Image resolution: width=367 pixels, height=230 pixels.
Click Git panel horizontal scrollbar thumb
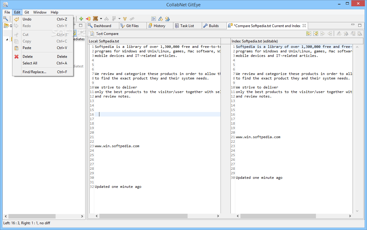point(32,216)
